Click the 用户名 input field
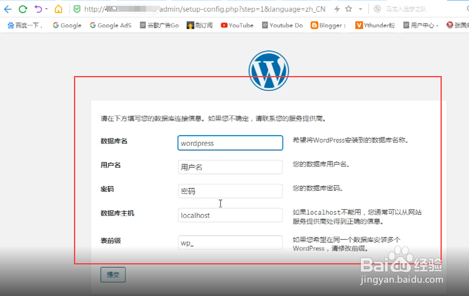The height and width of the screenshot is (296, 469). tap(230, 167)
